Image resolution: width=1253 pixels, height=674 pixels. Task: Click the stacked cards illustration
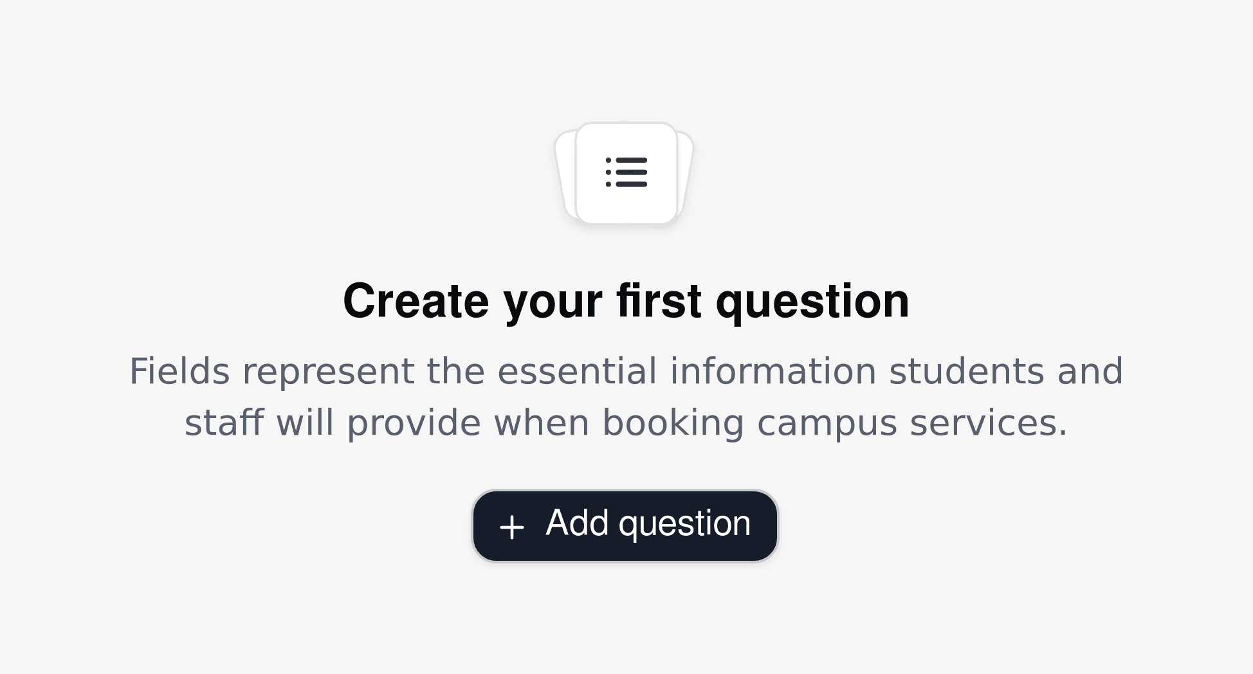pos(625,174)
